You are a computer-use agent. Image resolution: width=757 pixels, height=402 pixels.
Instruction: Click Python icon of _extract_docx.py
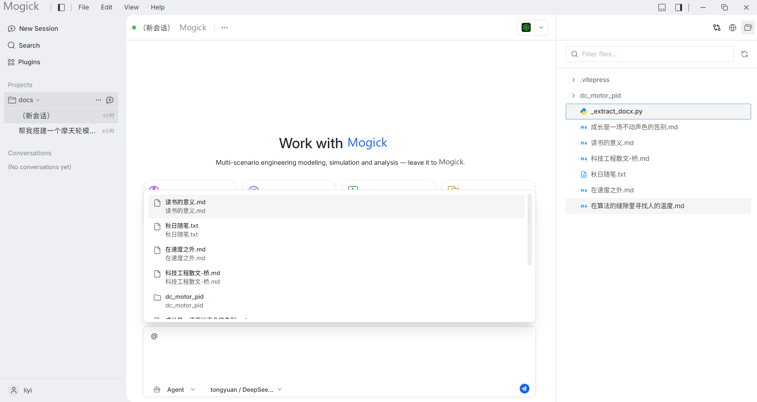(x=584, y=112)
